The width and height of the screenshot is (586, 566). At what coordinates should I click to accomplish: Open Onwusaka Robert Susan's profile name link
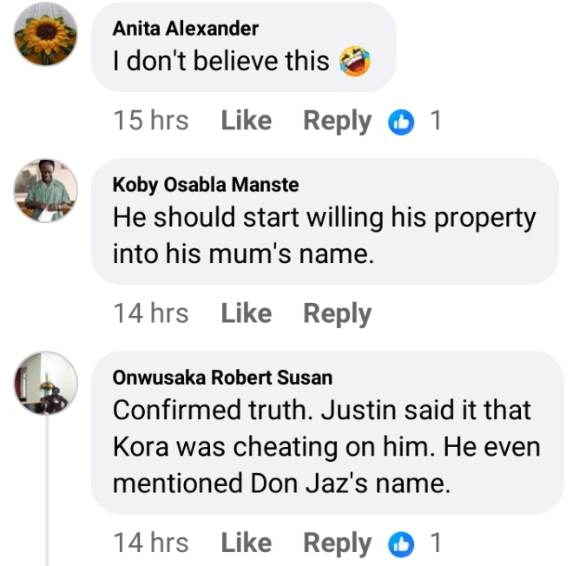point(222,378)
